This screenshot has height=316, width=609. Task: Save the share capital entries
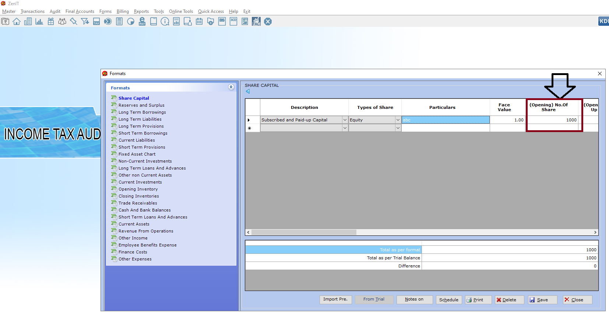(x=542, y=300)
